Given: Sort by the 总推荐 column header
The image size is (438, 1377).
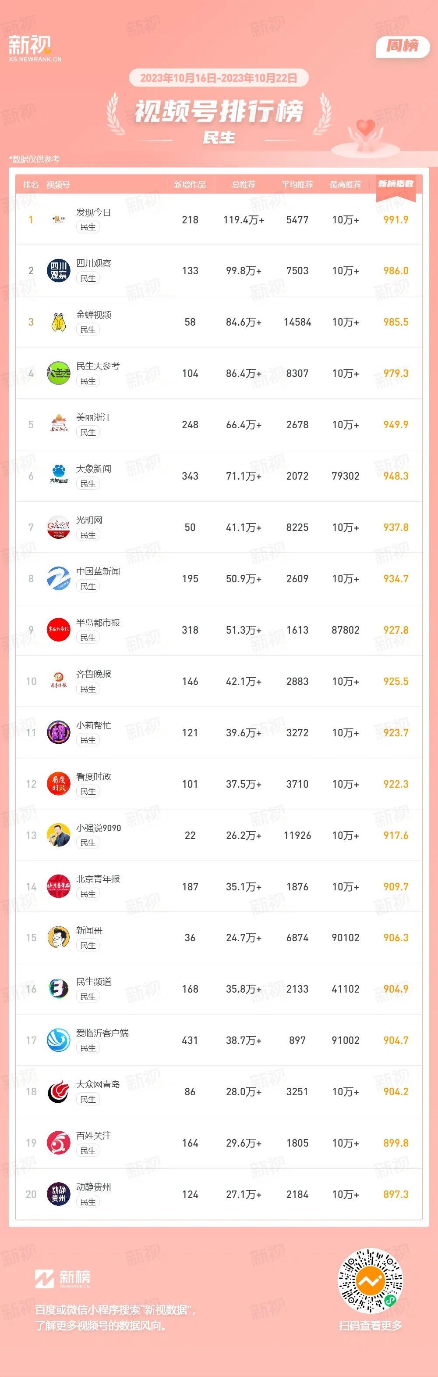Looking at the screenshot, I should click(x=243, y=184).
